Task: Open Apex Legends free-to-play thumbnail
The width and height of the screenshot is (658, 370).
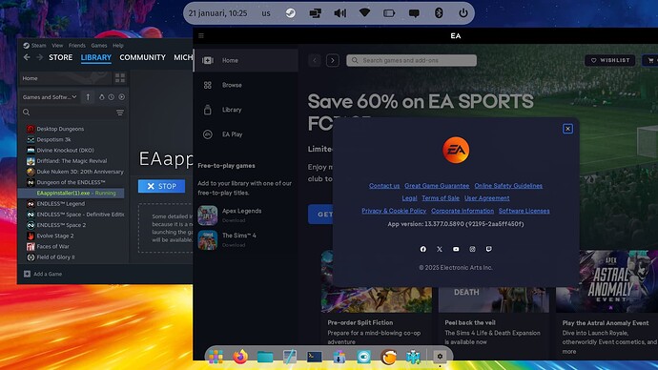Action: (208, 216)
